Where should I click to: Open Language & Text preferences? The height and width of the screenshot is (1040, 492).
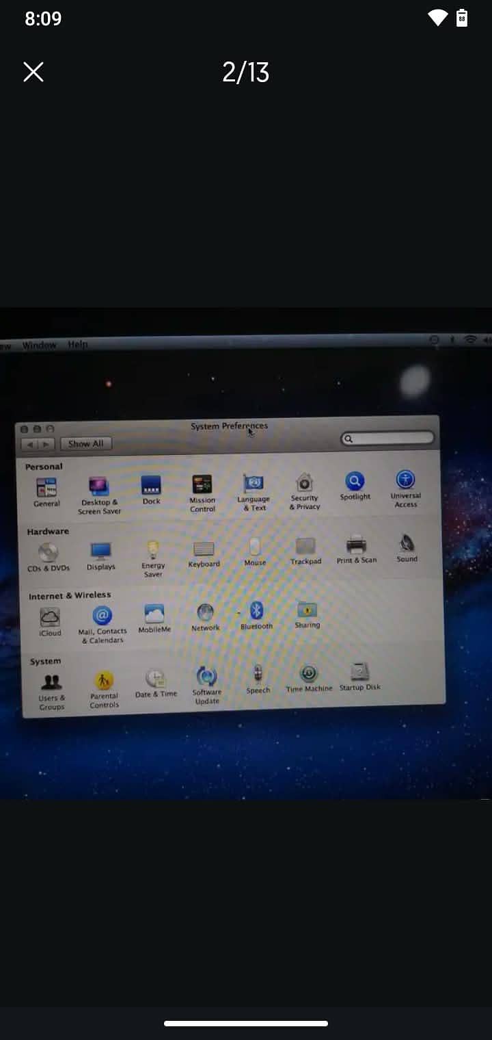(254, 493)
